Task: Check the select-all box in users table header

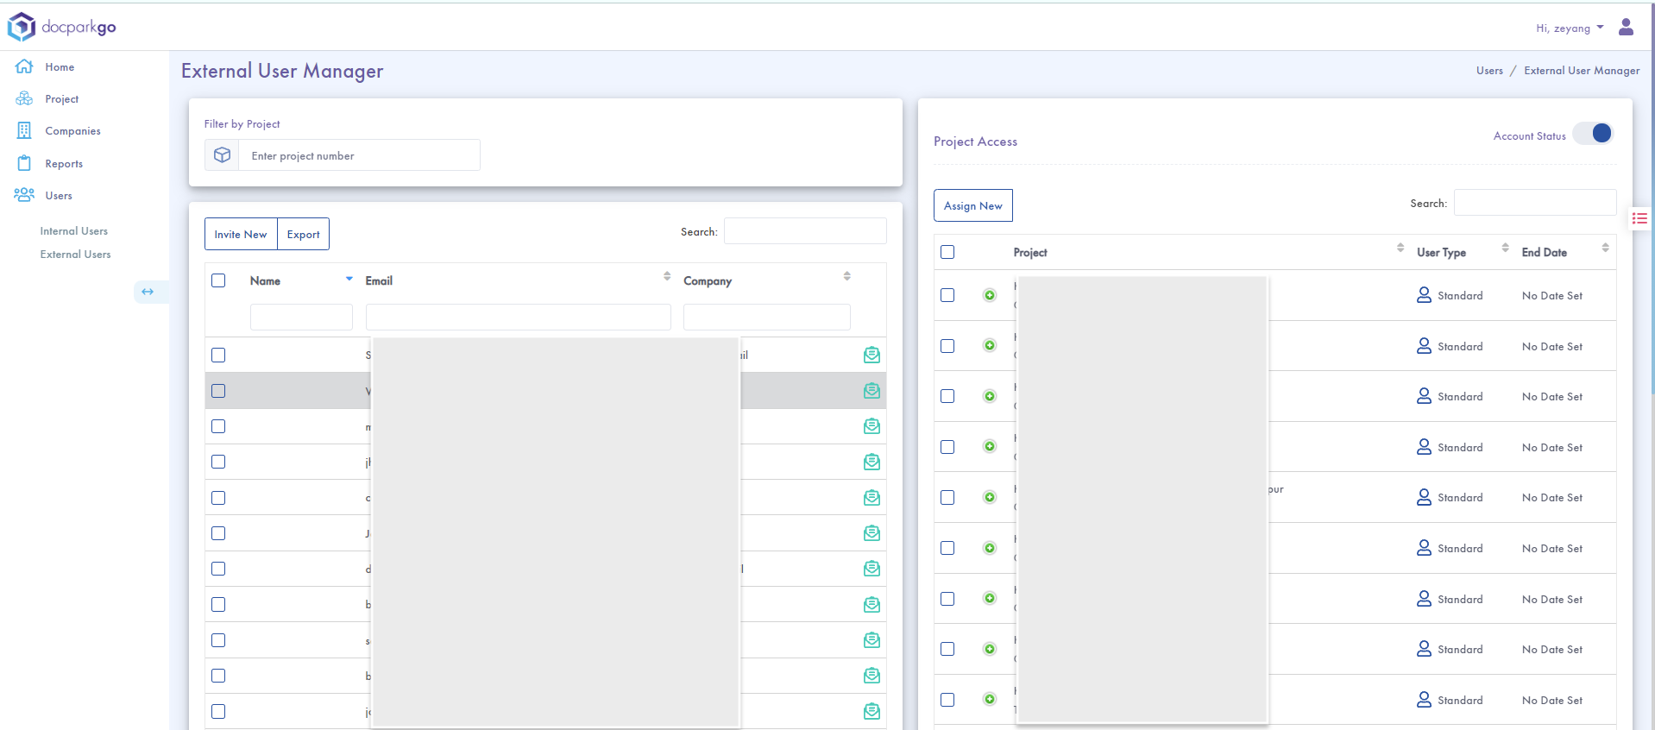Action: point(218,280)
